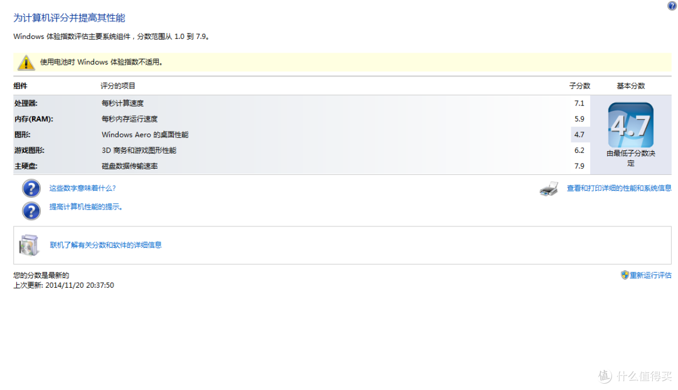Click the 由最低子分数决定 caption
678x390 pixels.
[631, 158]
